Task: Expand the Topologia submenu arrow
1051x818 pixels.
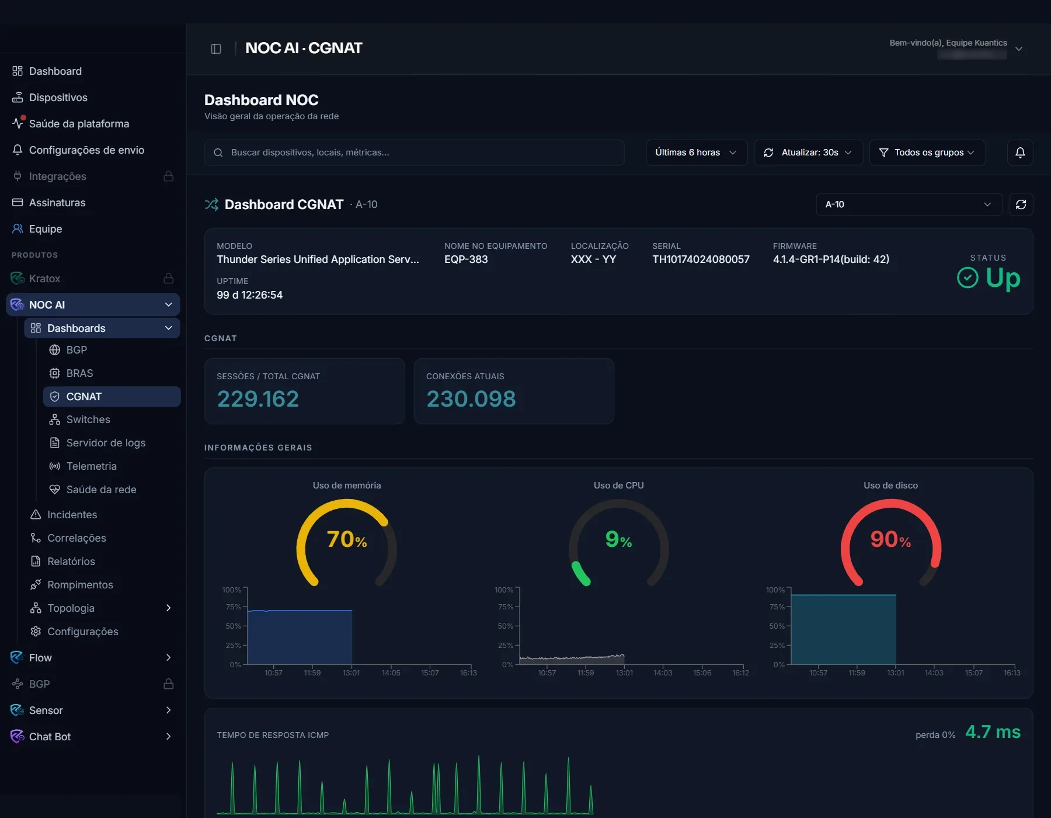Action: 169,608
